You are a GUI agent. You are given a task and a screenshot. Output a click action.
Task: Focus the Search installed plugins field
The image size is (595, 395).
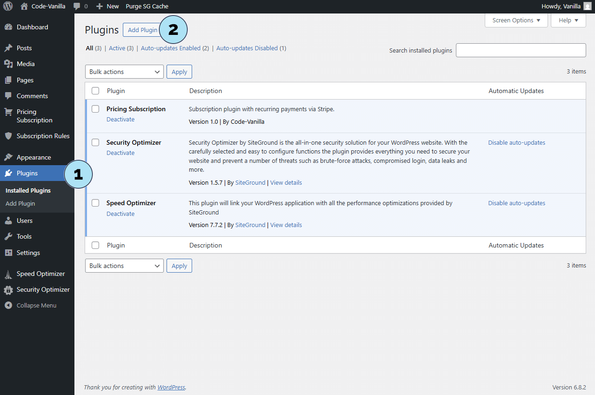point(521,50)
